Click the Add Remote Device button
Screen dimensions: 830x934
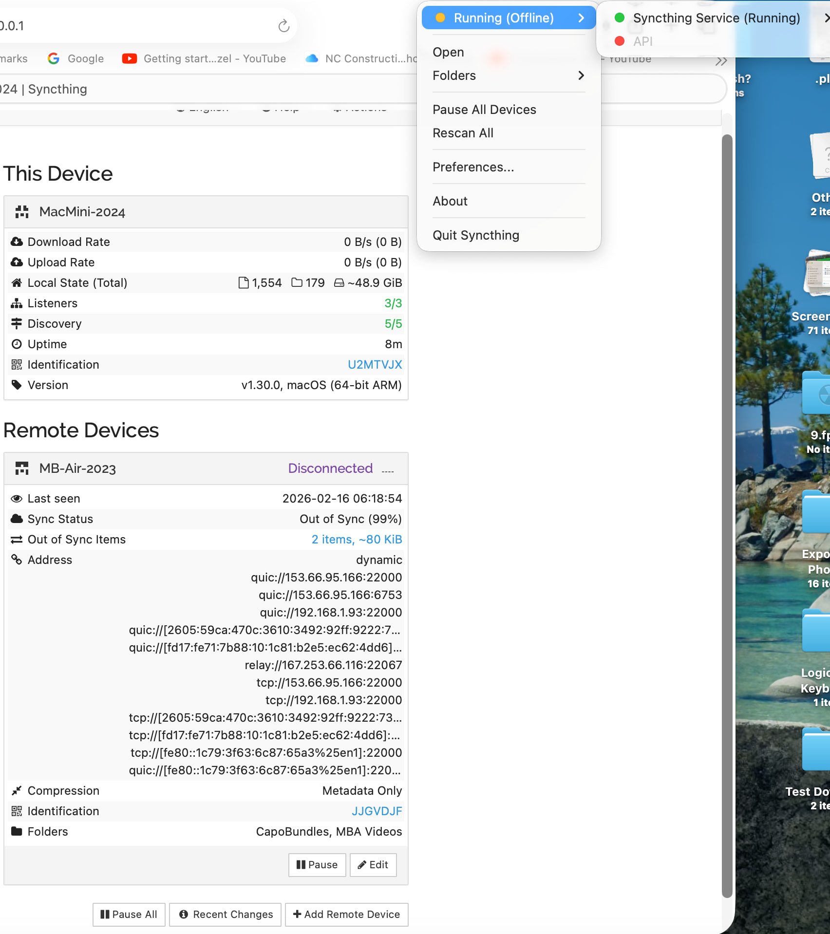pos(346,915)
